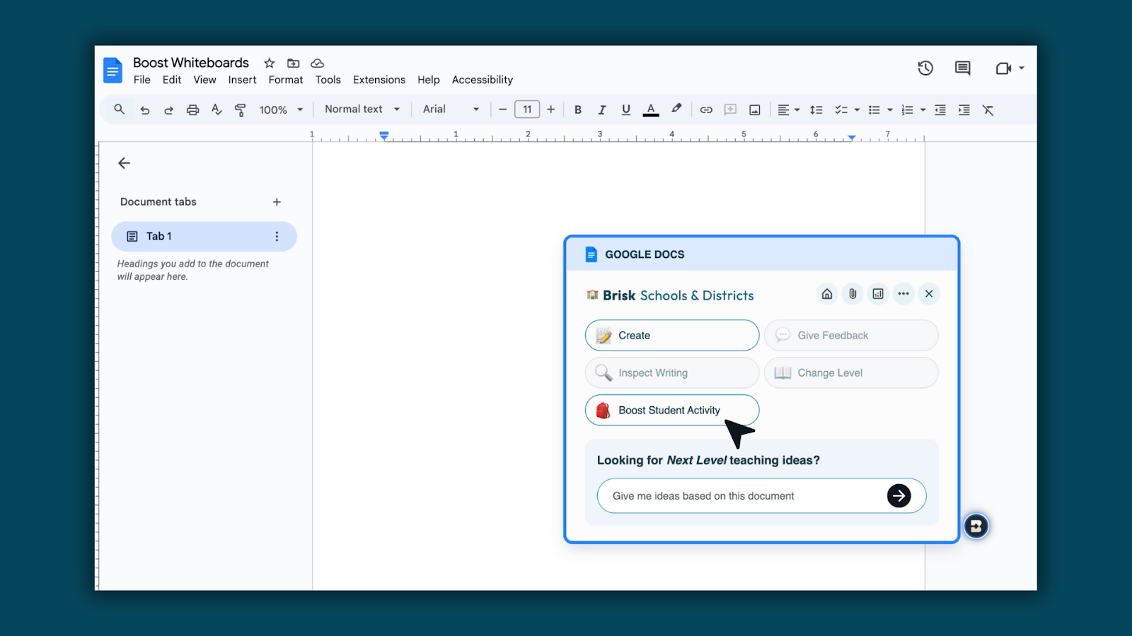This screenshot has width=1132, height=636.
Task: Open the Edit menu
Action: click(x=172, y=80)
